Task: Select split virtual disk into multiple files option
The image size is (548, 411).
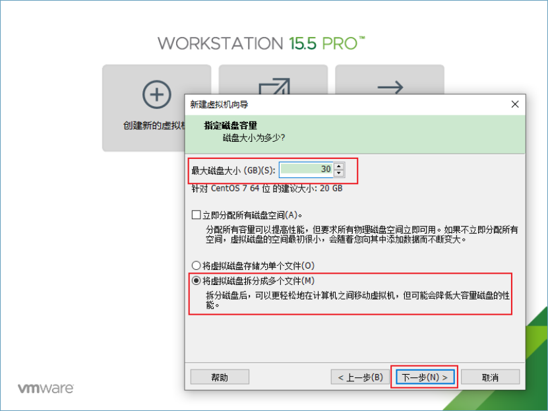Action: 196,280
